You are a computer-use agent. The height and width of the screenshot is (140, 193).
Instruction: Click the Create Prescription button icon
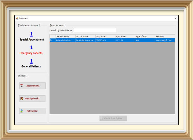pos(102,118)
